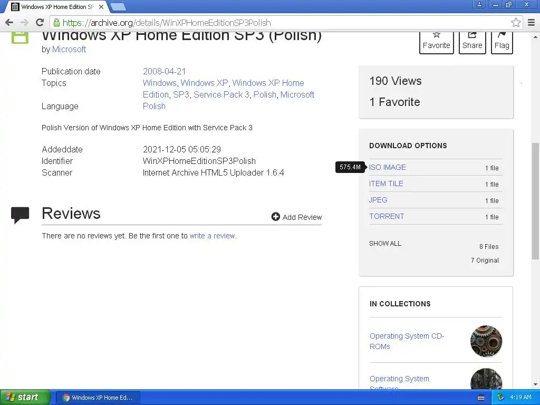This screenshot has width=540, height=405.
Task: Click the Add Review plus icon
Action: click(x=275, y=217)
